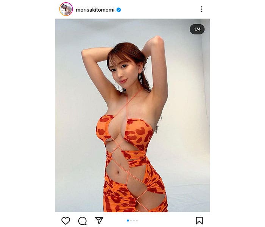This screenshot has height=227, width=265.
Task: Click the main post photo
Action: click(x=132, y=115)
